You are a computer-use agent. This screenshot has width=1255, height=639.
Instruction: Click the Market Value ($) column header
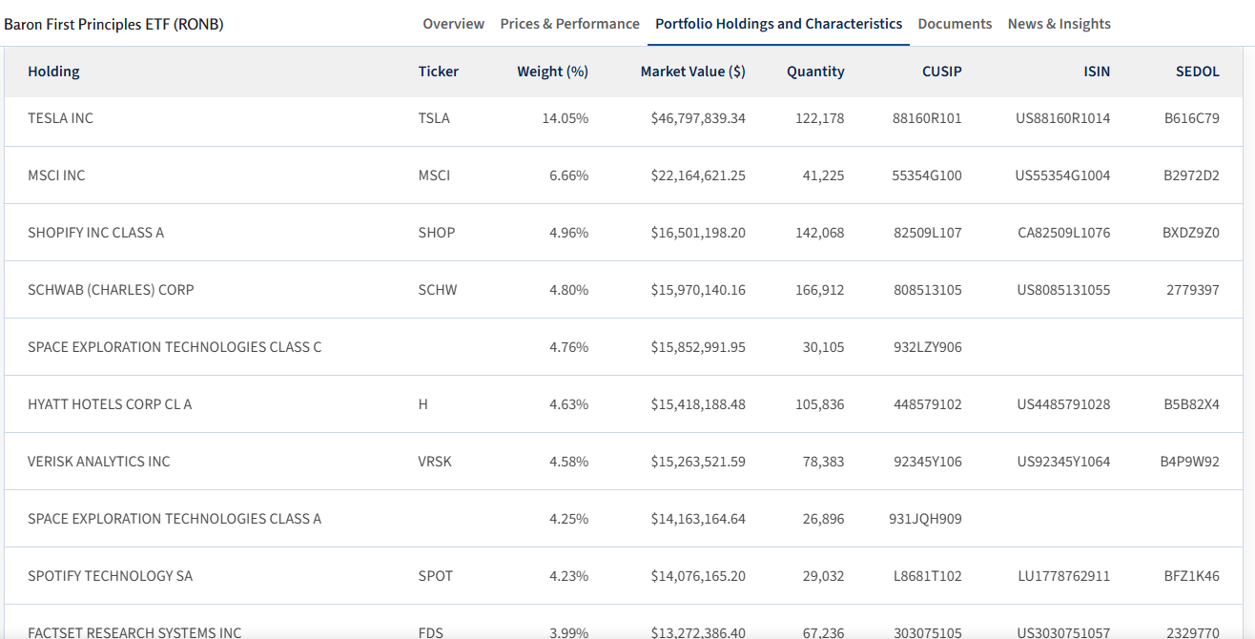(693, 72)
